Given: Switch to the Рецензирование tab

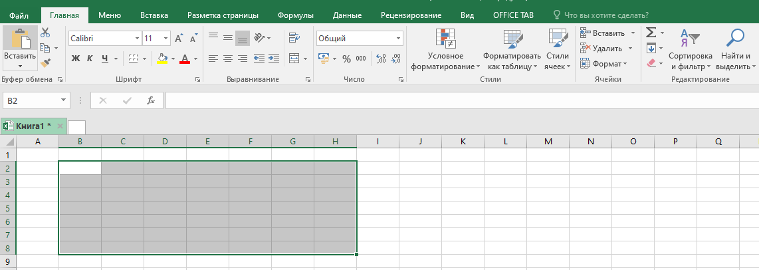Looking at the screenshot, I should (x=411, y=15).
